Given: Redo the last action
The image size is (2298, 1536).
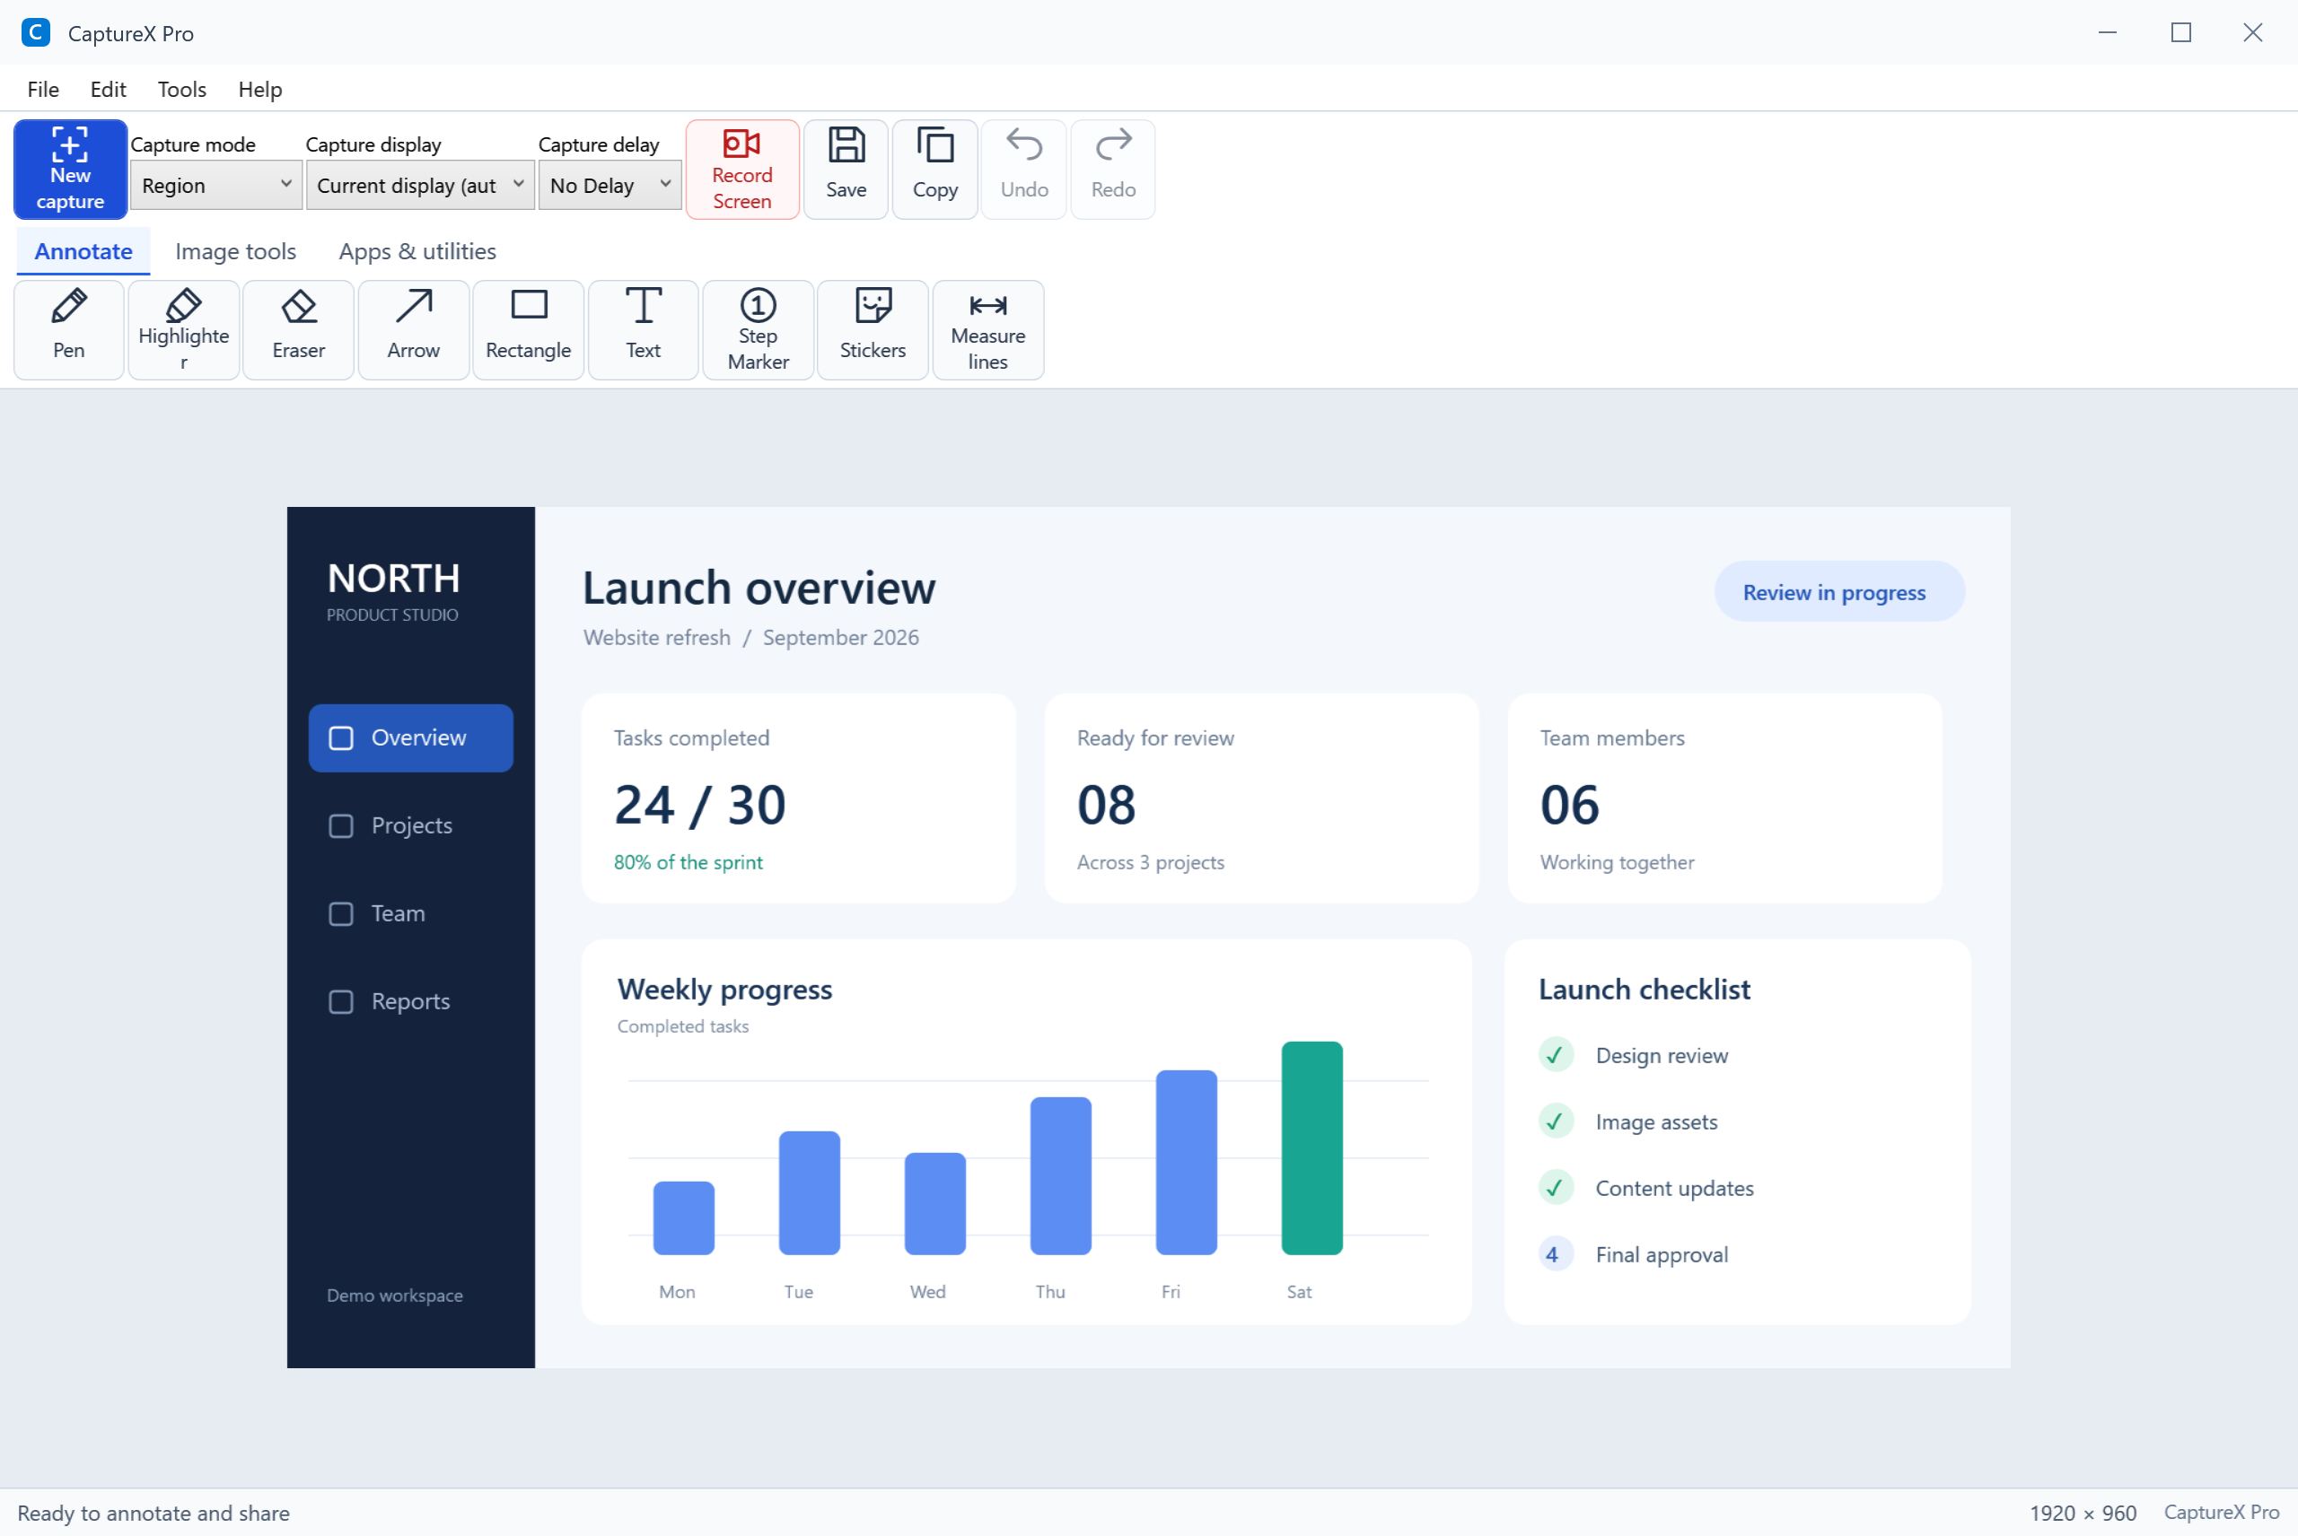Looking at the screenshot, I should [1113, 170].
